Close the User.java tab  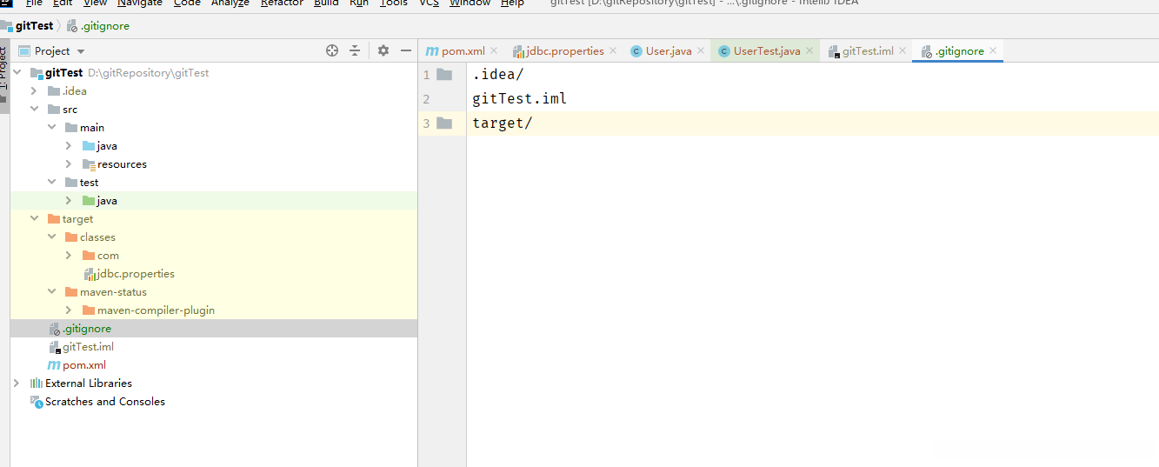tap(701, 51)
